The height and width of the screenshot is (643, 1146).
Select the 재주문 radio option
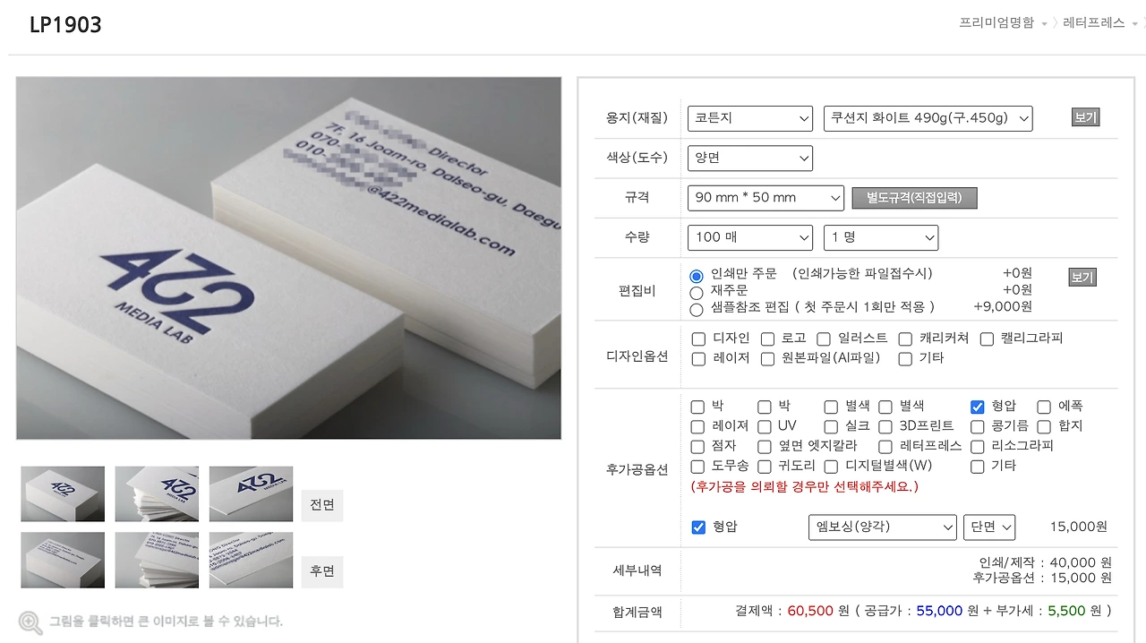697,292
